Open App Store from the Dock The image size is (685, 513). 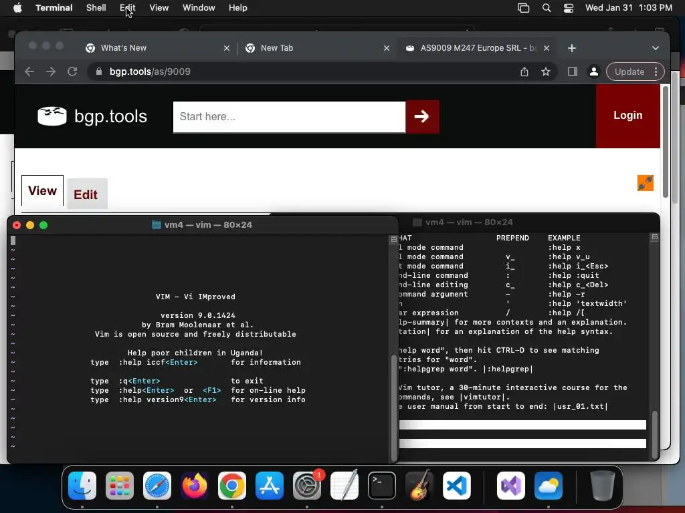270,486
